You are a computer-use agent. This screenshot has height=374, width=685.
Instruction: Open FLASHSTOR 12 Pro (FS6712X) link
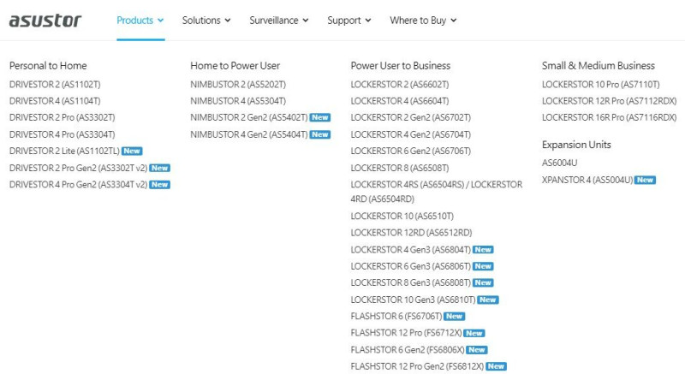(x=406, y=333)
